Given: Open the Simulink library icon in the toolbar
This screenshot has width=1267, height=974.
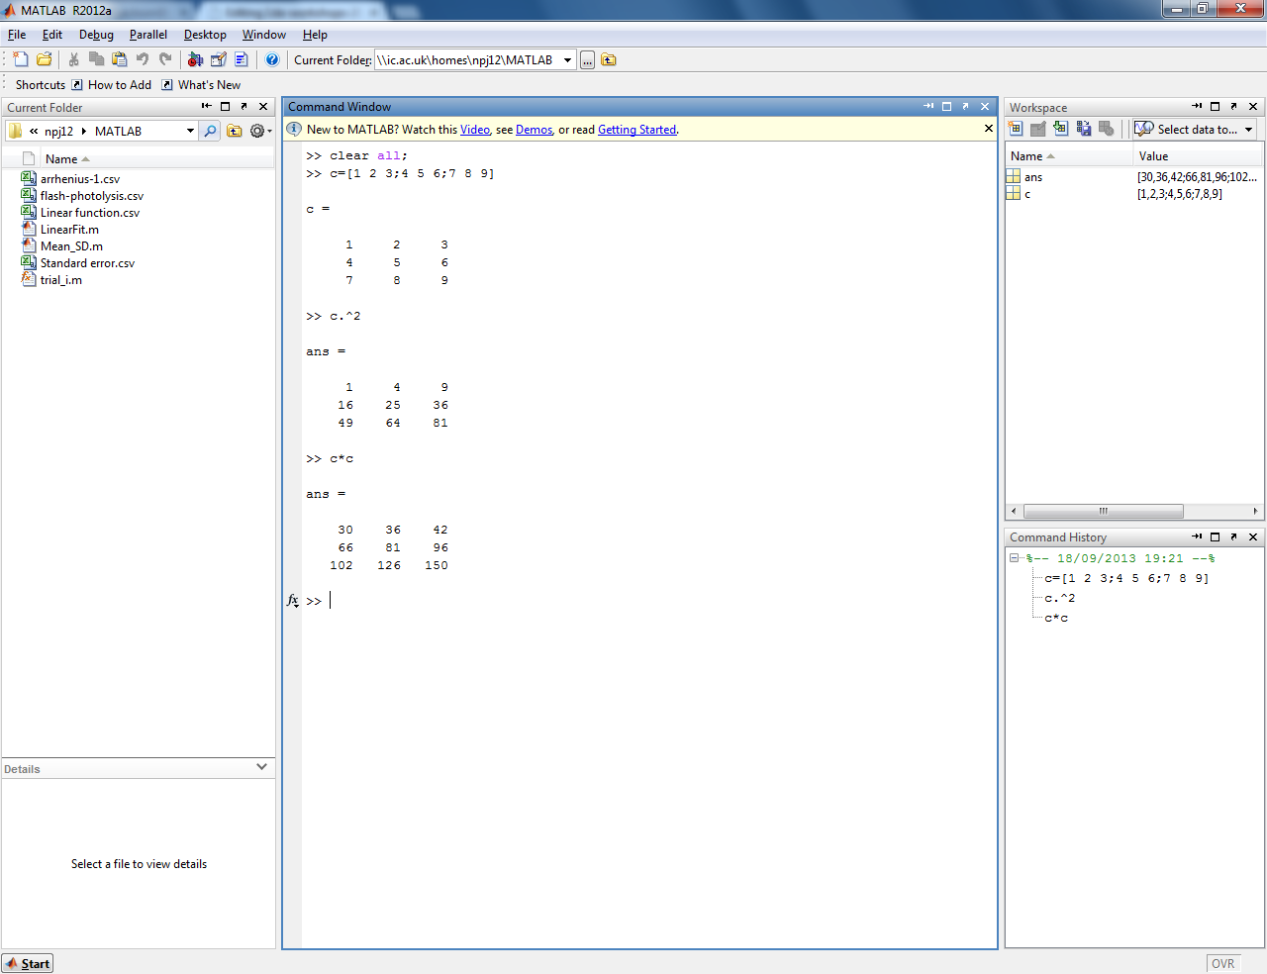Looking at the screenshot, I should point(195,59).
